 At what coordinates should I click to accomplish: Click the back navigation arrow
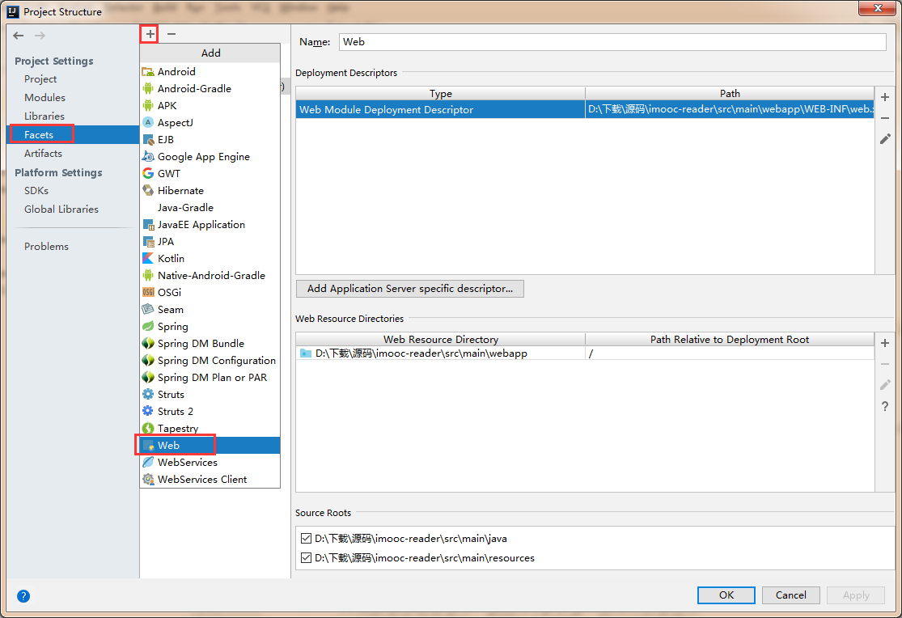click(19, 36)
